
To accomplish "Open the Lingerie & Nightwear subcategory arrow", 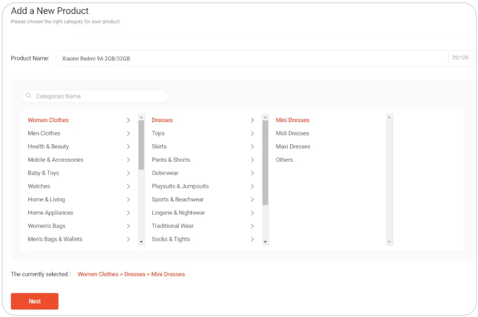I will tap(252, 213).
